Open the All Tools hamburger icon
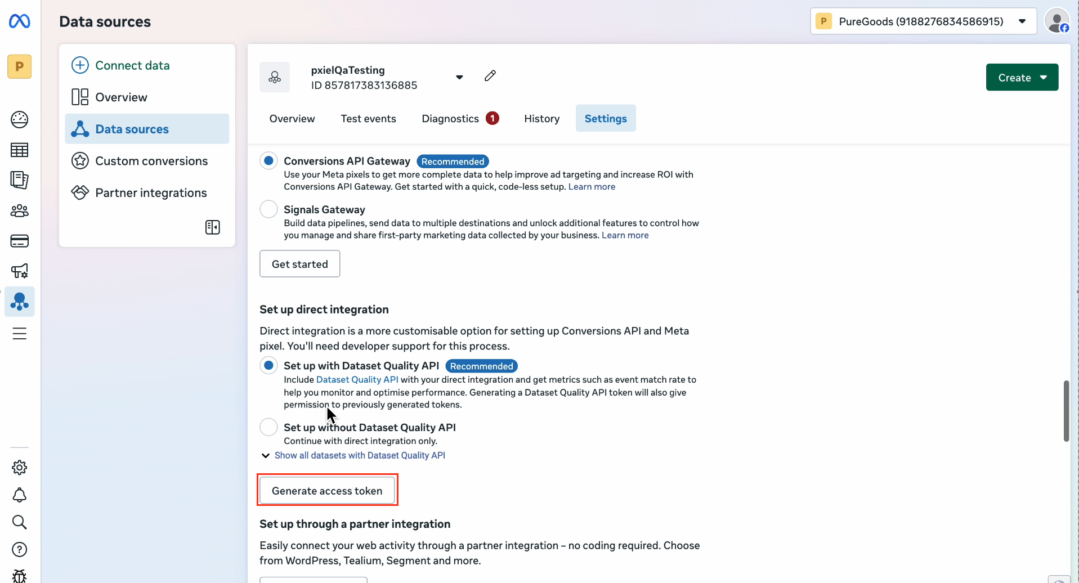1079x583 pixels. (x=19, y=333)
